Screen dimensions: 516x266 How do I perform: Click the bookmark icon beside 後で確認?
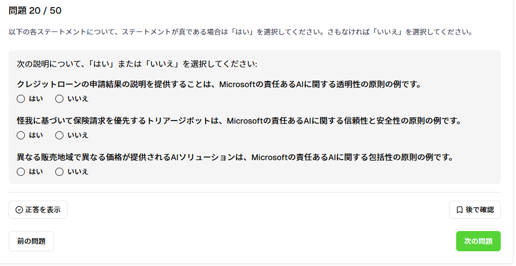[460, 210]
